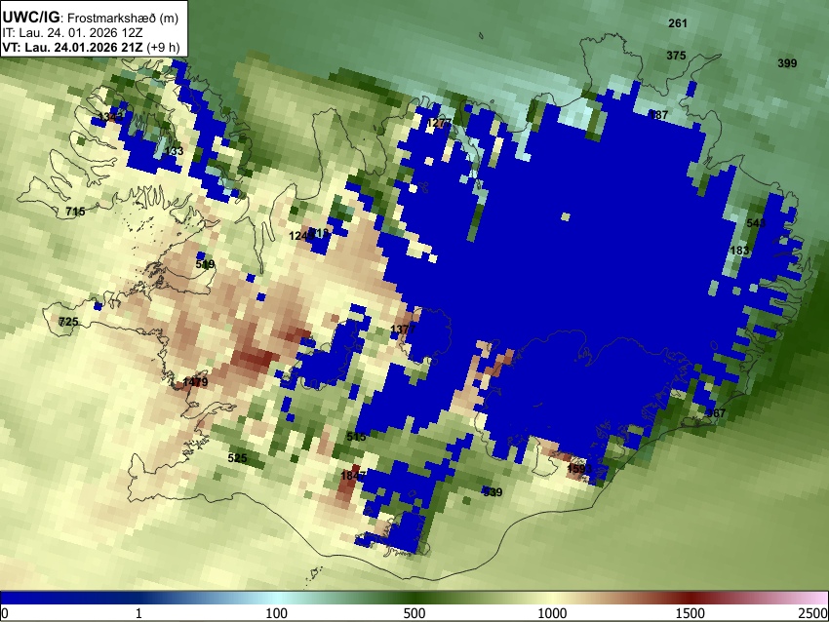The height and width of the screenshot is (622, 829).
Task: Click the legend tick label 1000
Action: (x=552, y=613)
